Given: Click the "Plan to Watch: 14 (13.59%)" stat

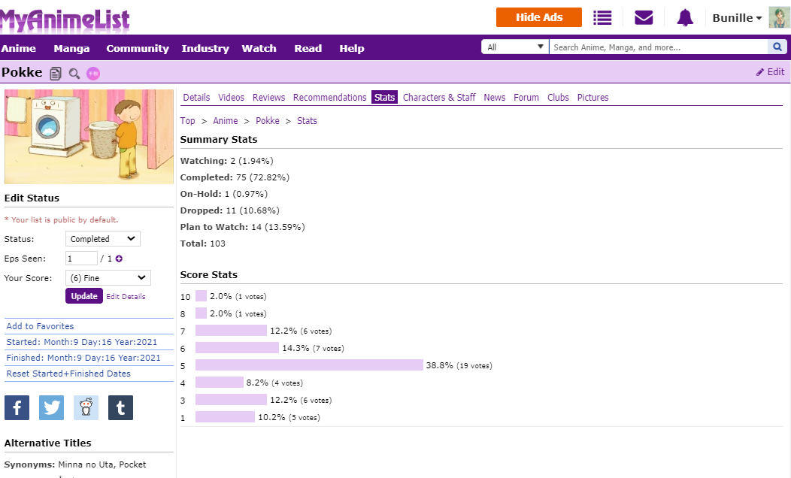Looking at the screenshot, I should [x=243, y=227].
